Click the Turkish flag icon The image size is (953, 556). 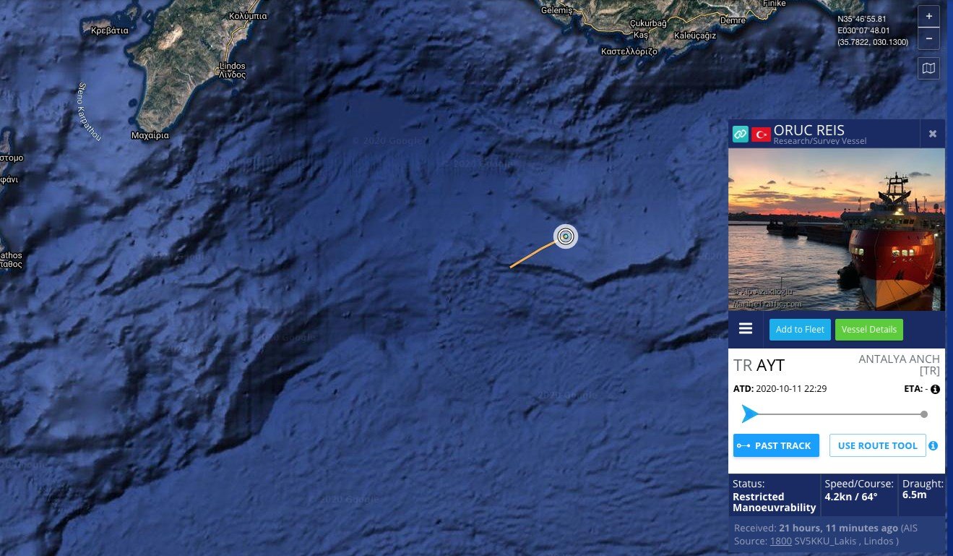761,134
